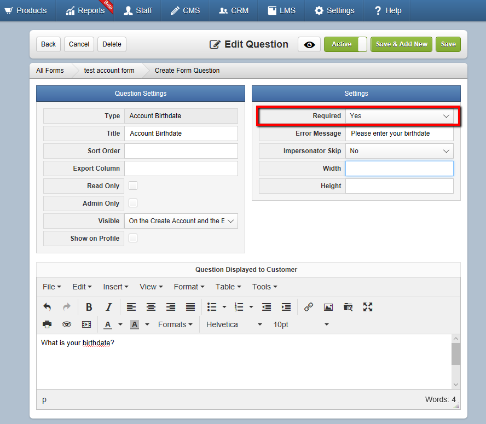Insert an image into the question editor
Image resolution: width=486 pixels, height=424 pixels.
pyautogui.click(x=328, y=307)
